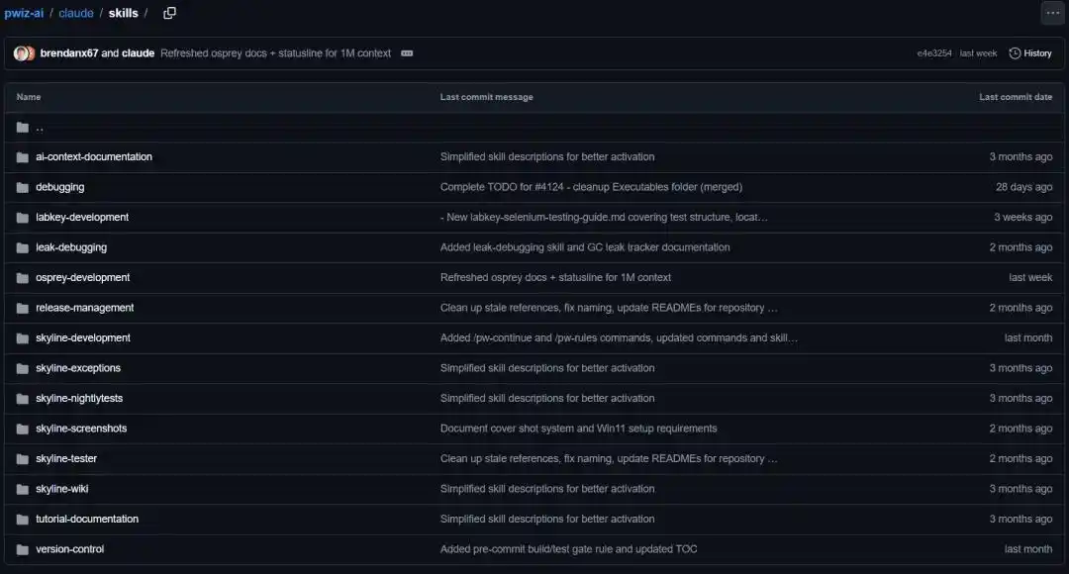Open the tutorial-documentation folder
The width and height of the screenshot is (1069, 574).
[x=87, y=520]
